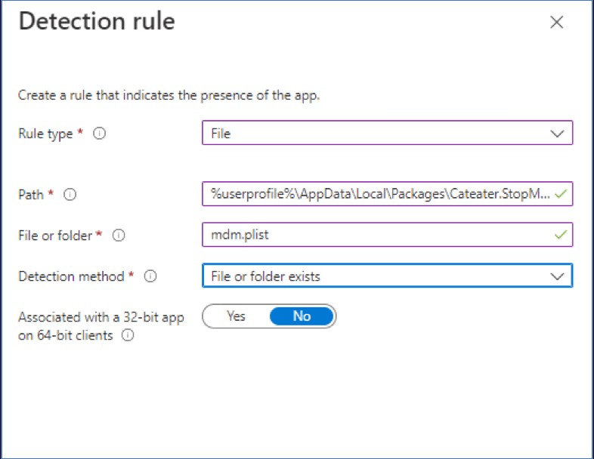Click the Detection method info icon
This screenshot has height=459, width=594.
pos(150,276)
